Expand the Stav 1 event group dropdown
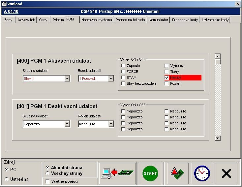This screenshot has width=242, height=187. tap(67, 78)
